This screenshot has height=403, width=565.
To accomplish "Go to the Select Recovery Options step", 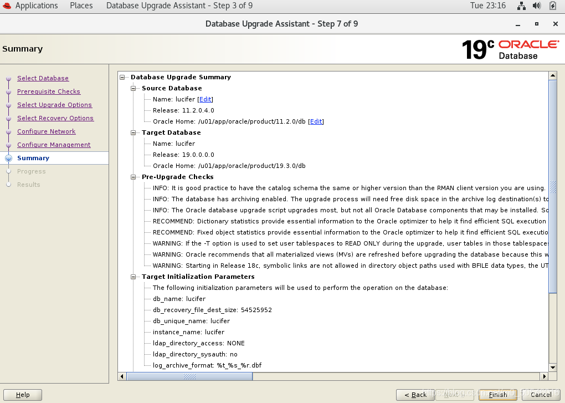I will [55, 118].
